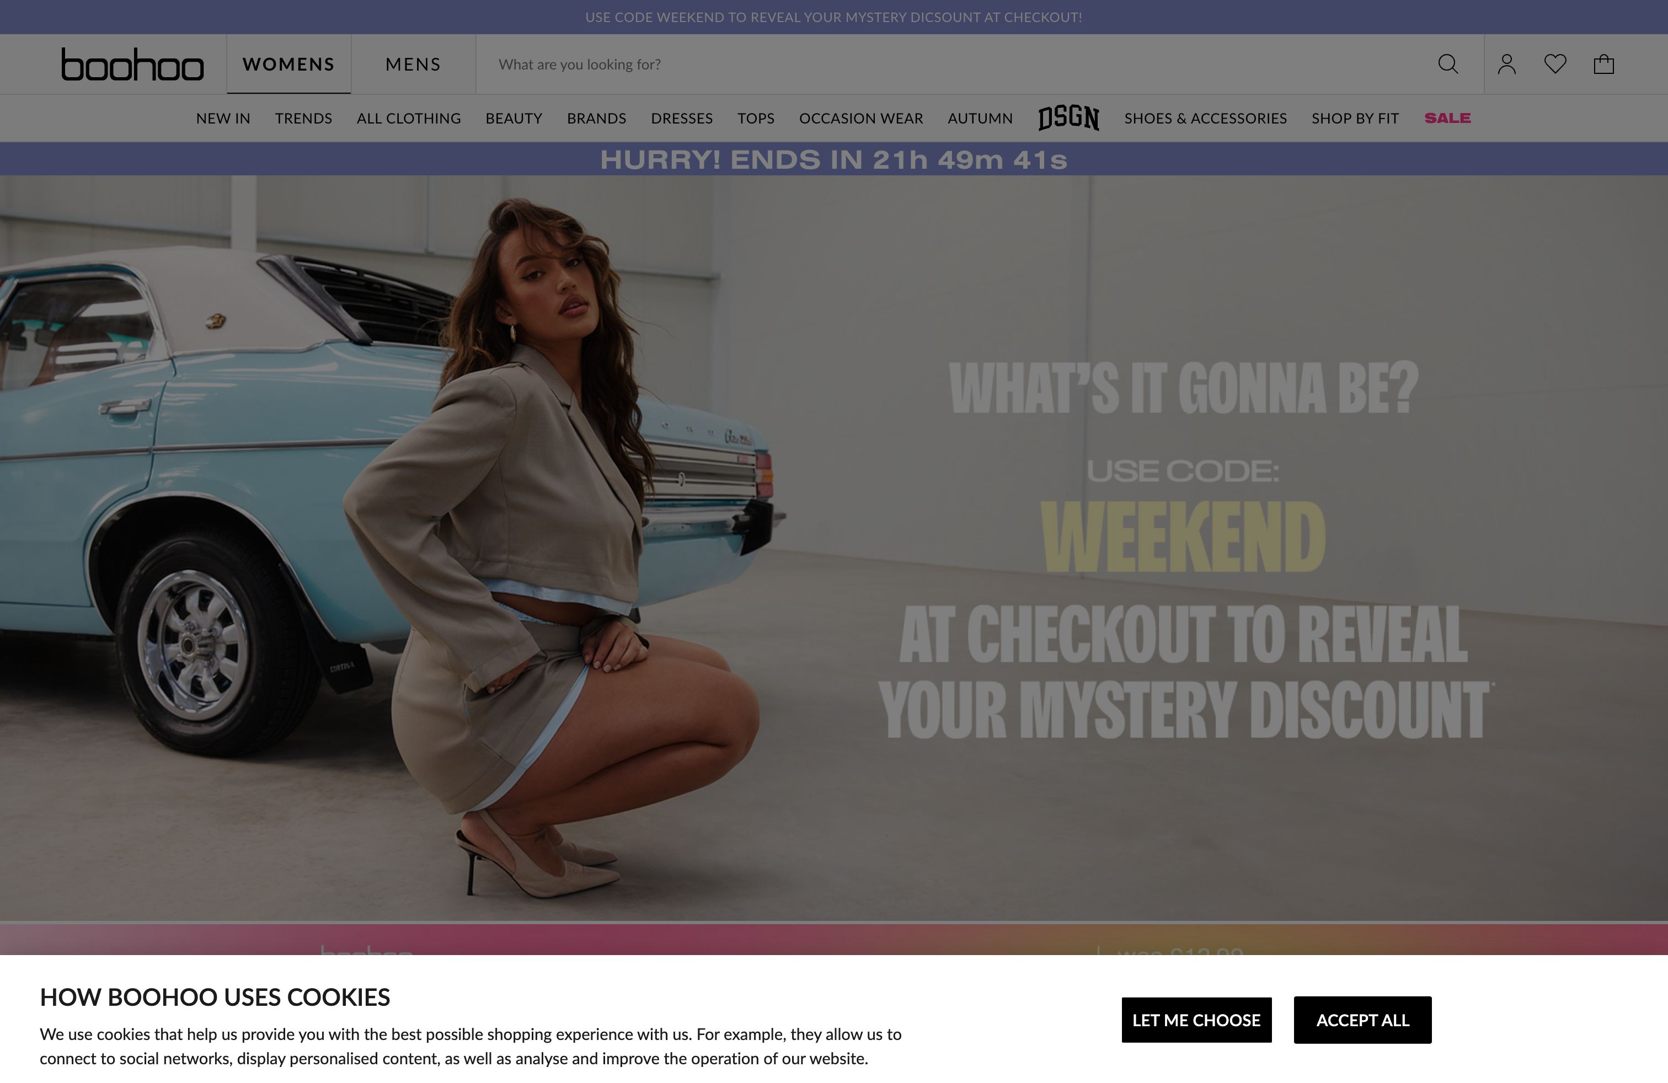Open the OCCASION WEAR menu
Screen dimensions: 1668x1083
tap(862, 119)
